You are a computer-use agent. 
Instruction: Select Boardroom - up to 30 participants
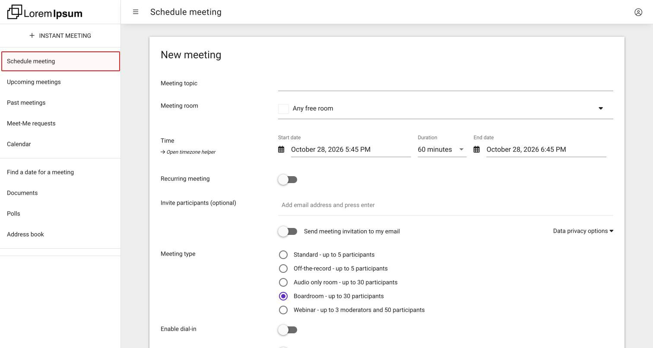(x=283, y=296)
